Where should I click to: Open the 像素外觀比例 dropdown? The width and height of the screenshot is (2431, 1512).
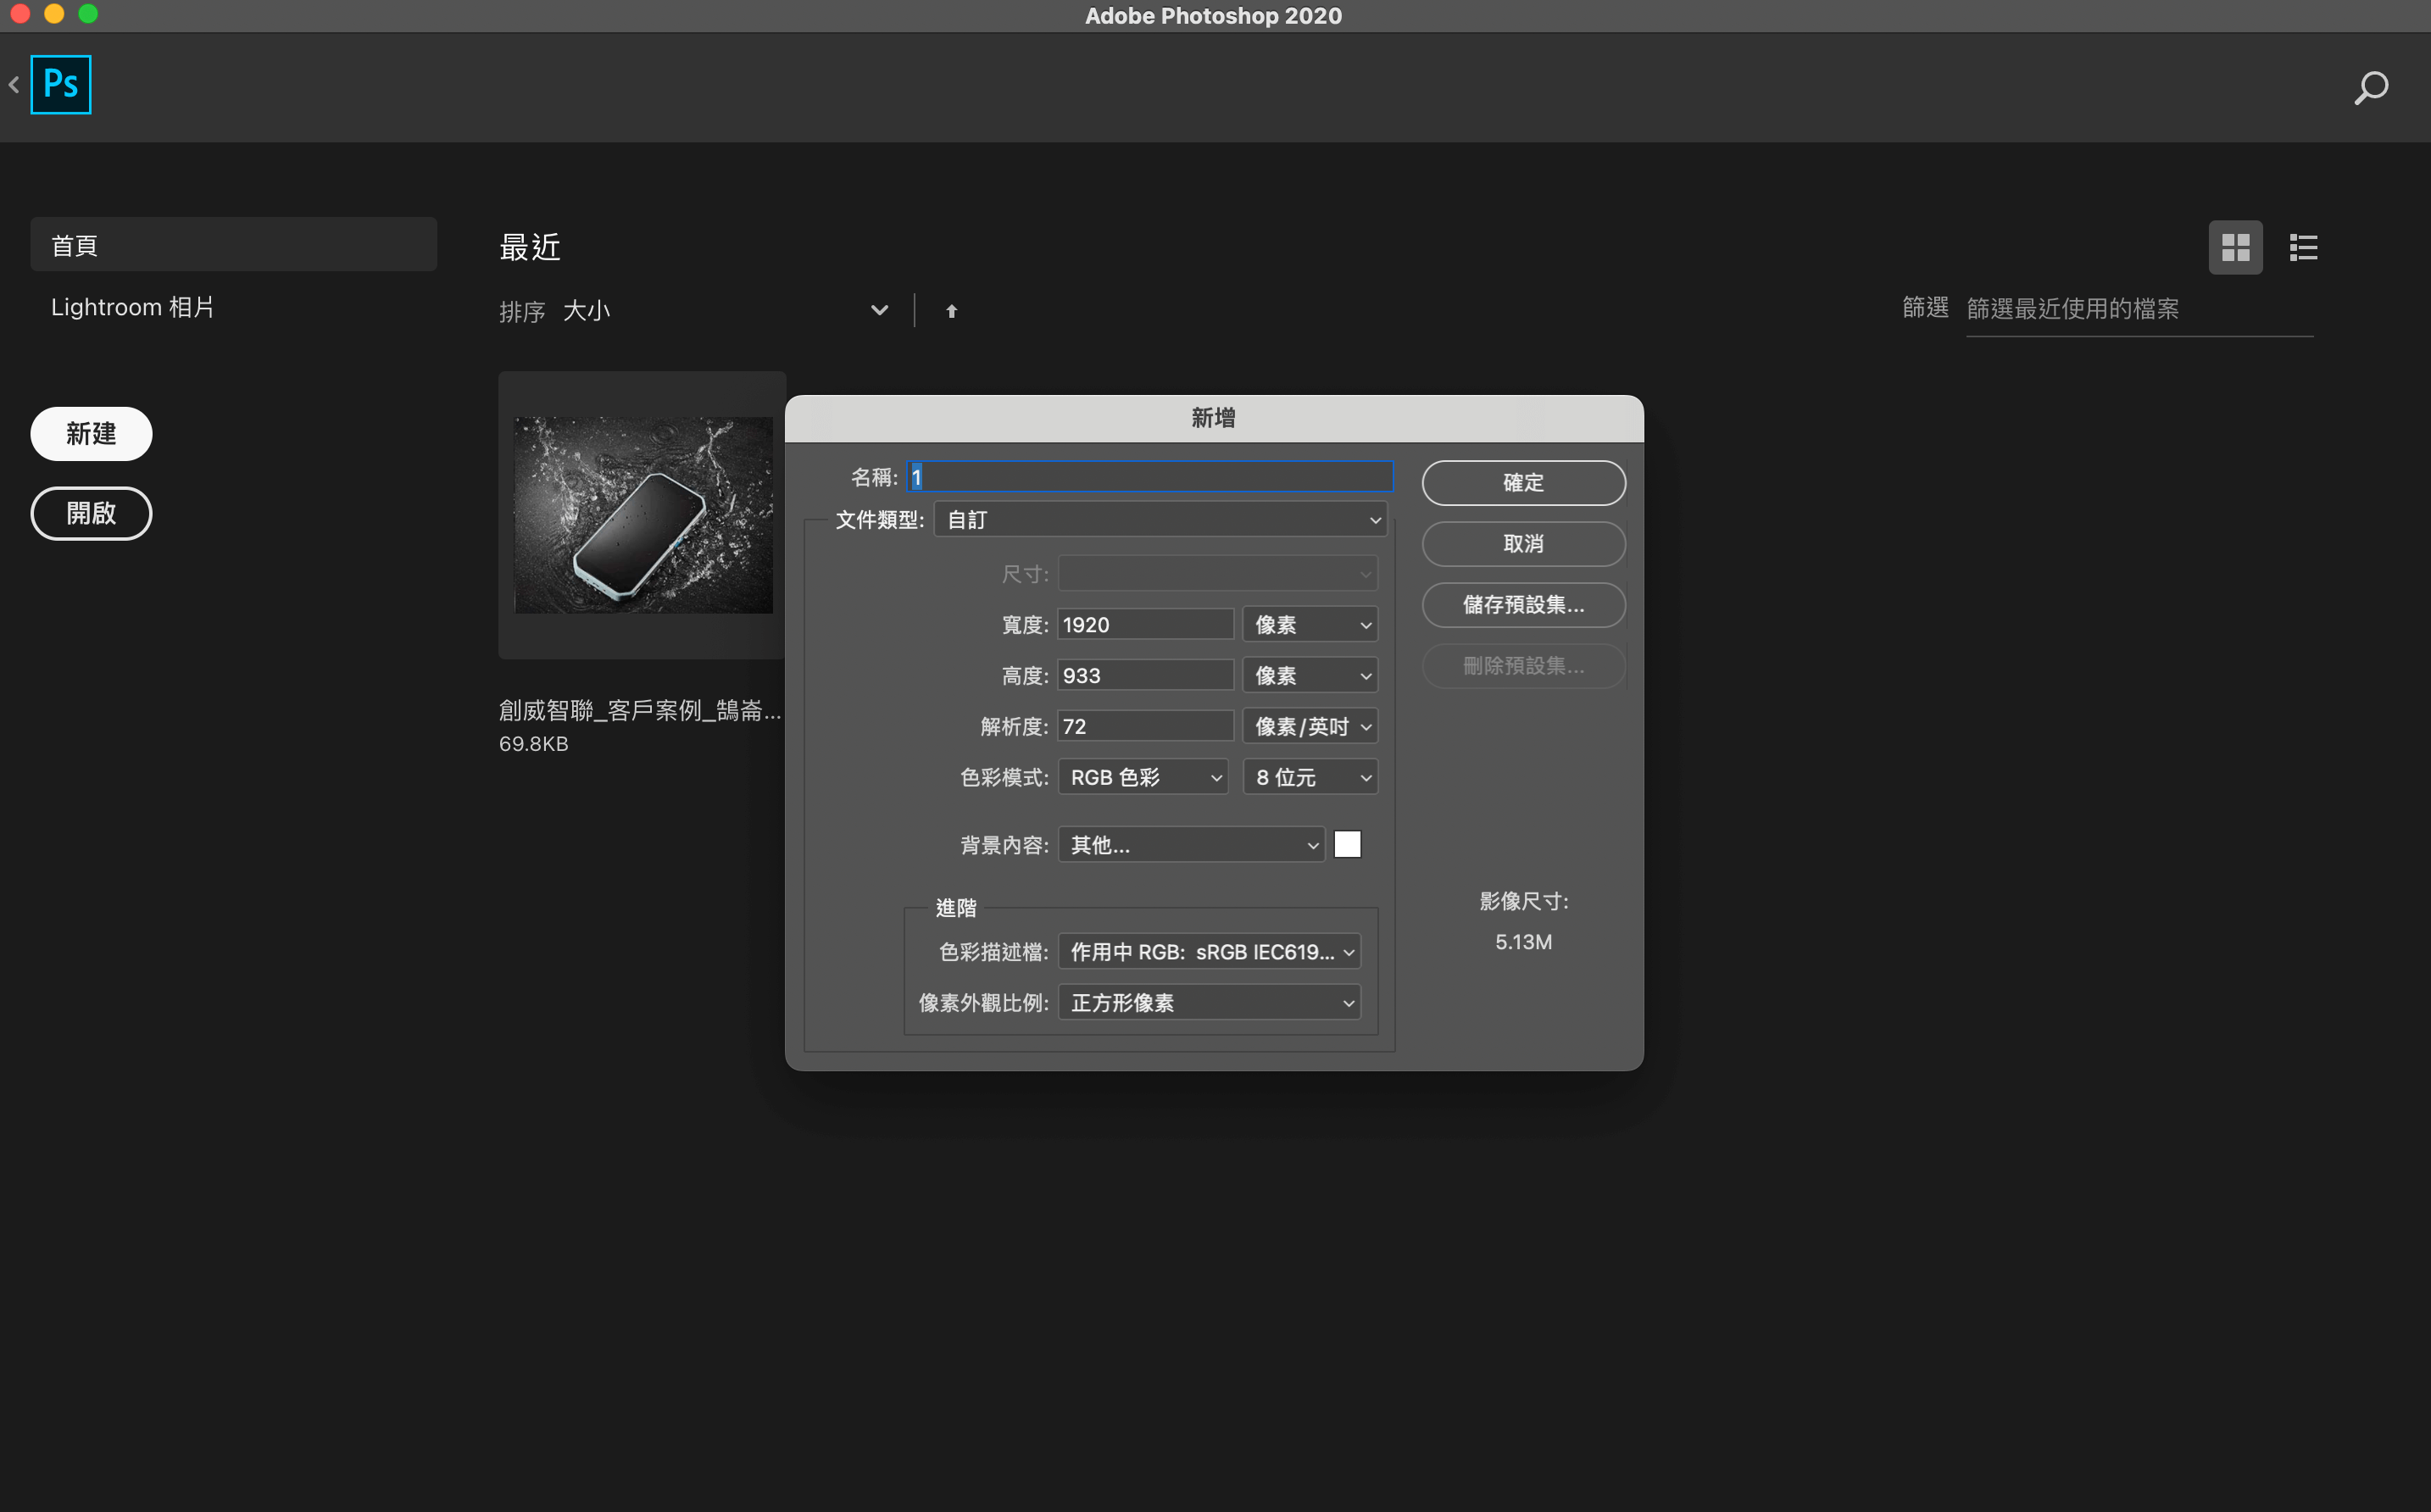pos(1209,1002)
